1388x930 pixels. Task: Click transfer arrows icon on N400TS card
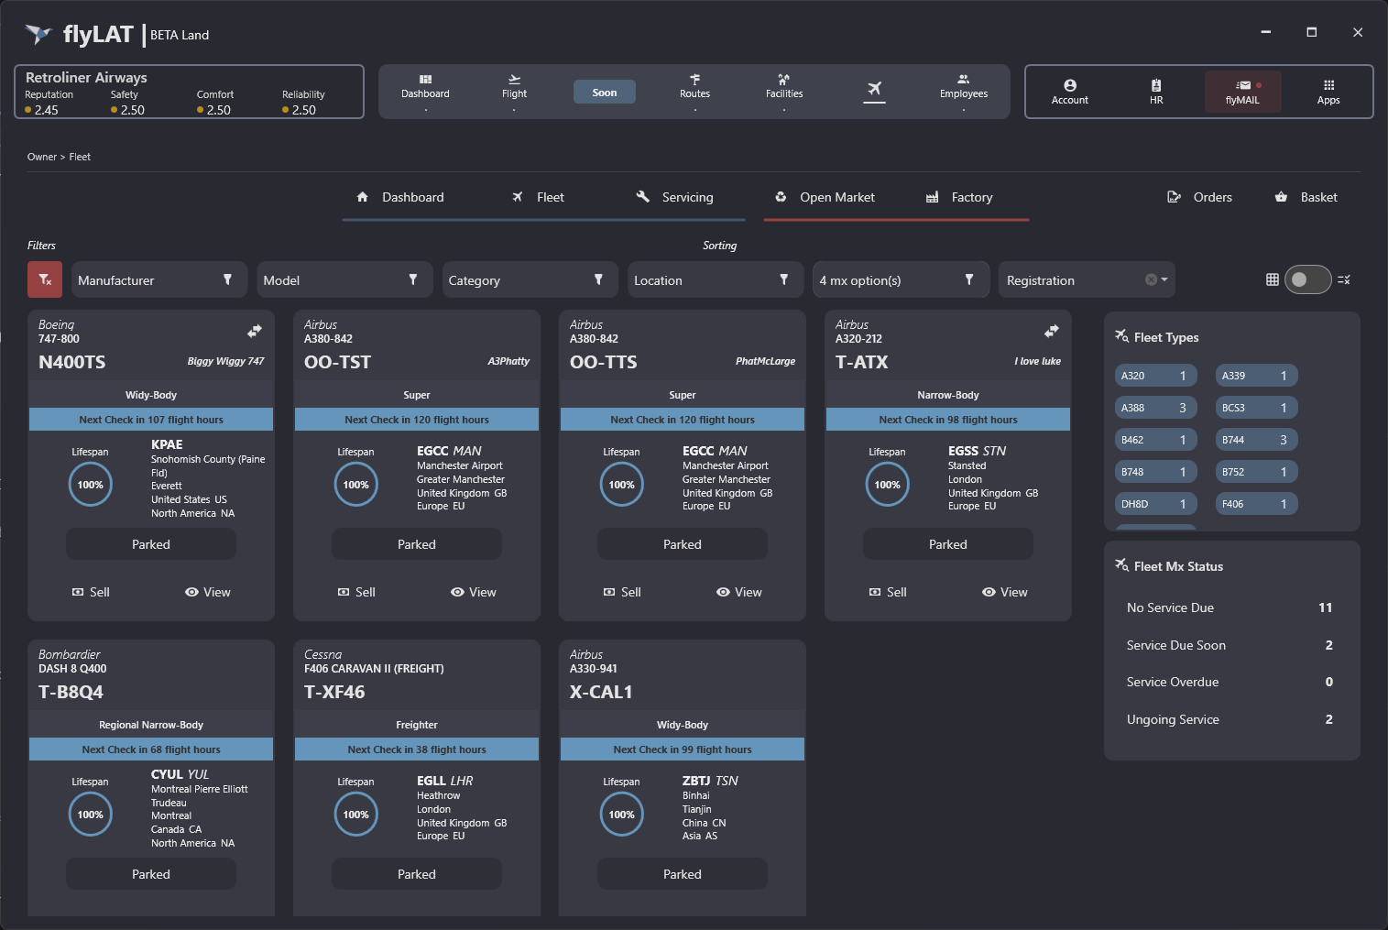[255, 331]
